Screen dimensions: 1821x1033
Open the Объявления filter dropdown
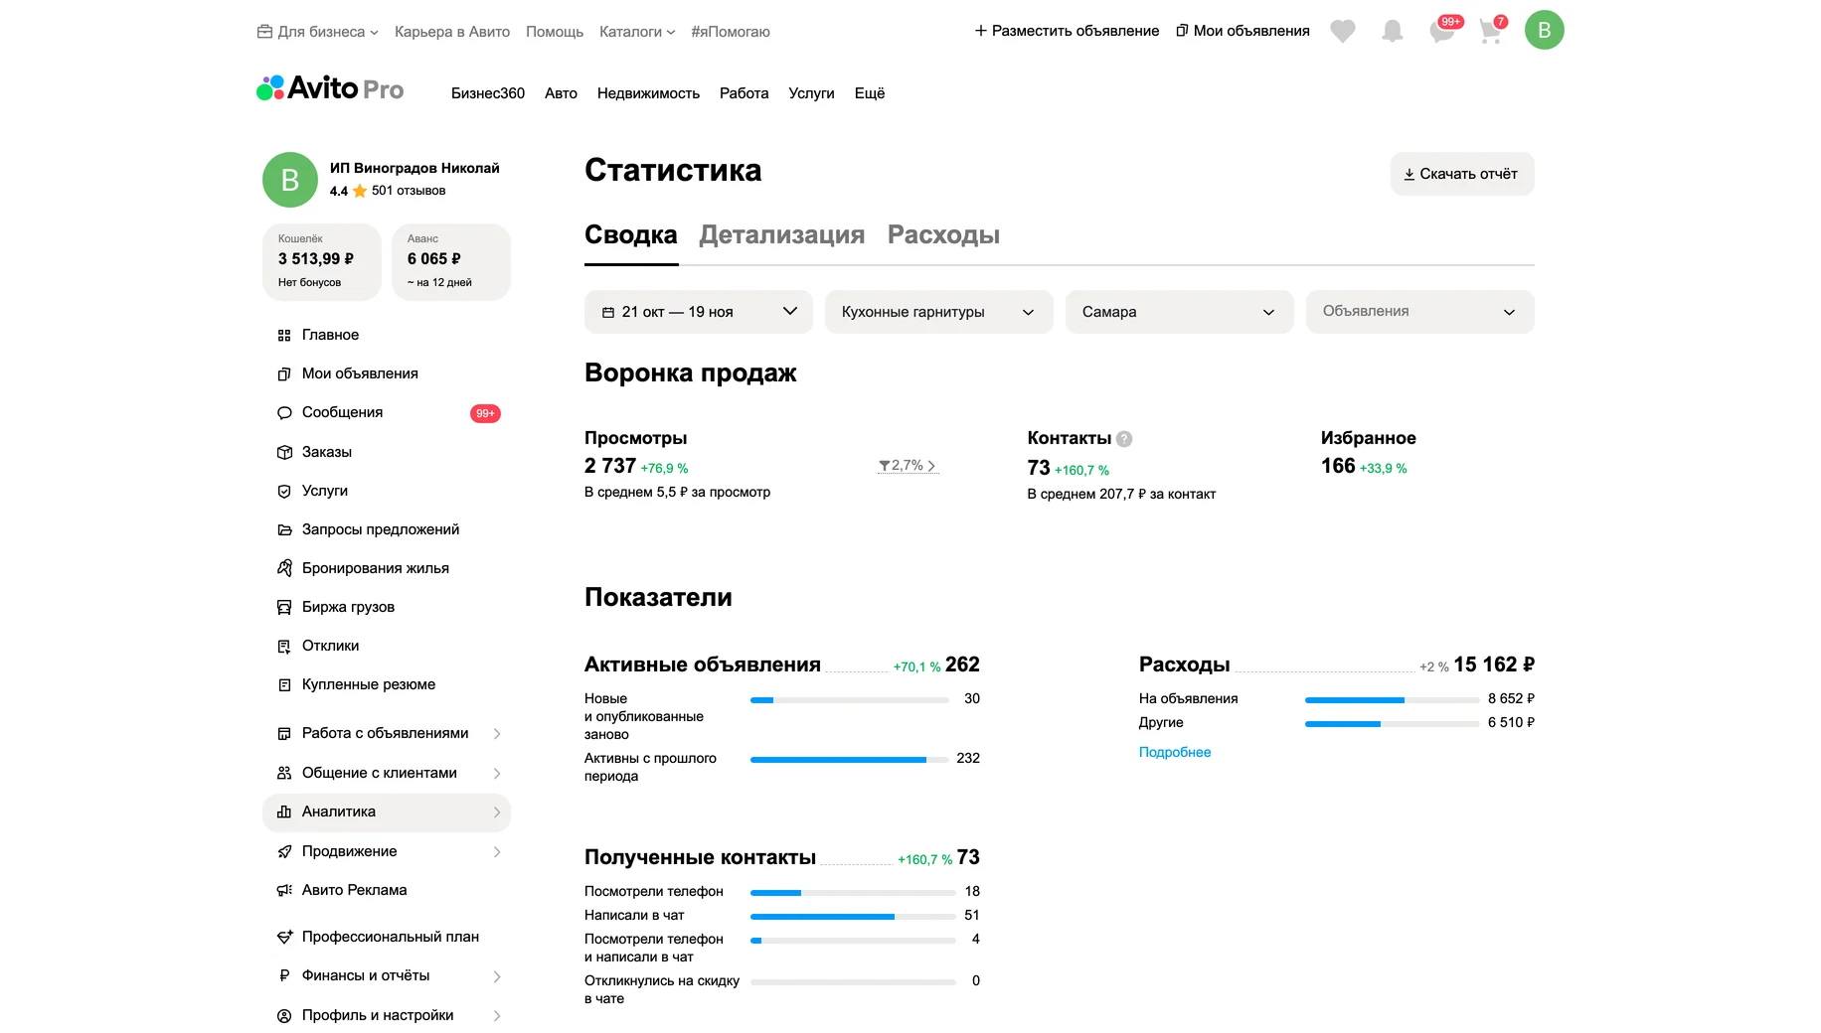(1420, 312)
